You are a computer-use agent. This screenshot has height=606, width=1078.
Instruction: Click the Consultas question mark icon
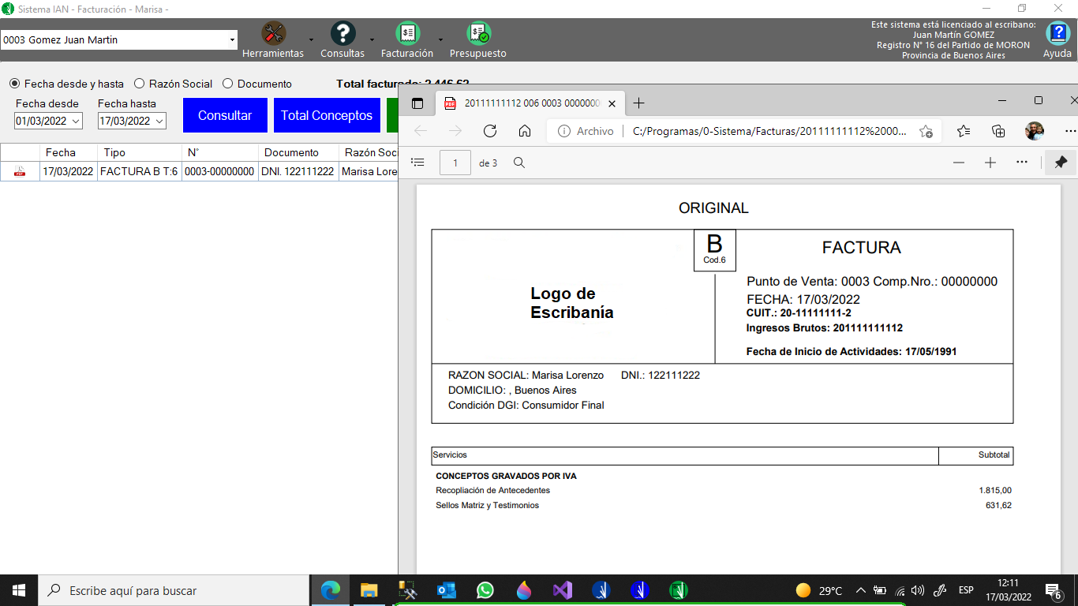pyautogui.click(x=342, y=34)
